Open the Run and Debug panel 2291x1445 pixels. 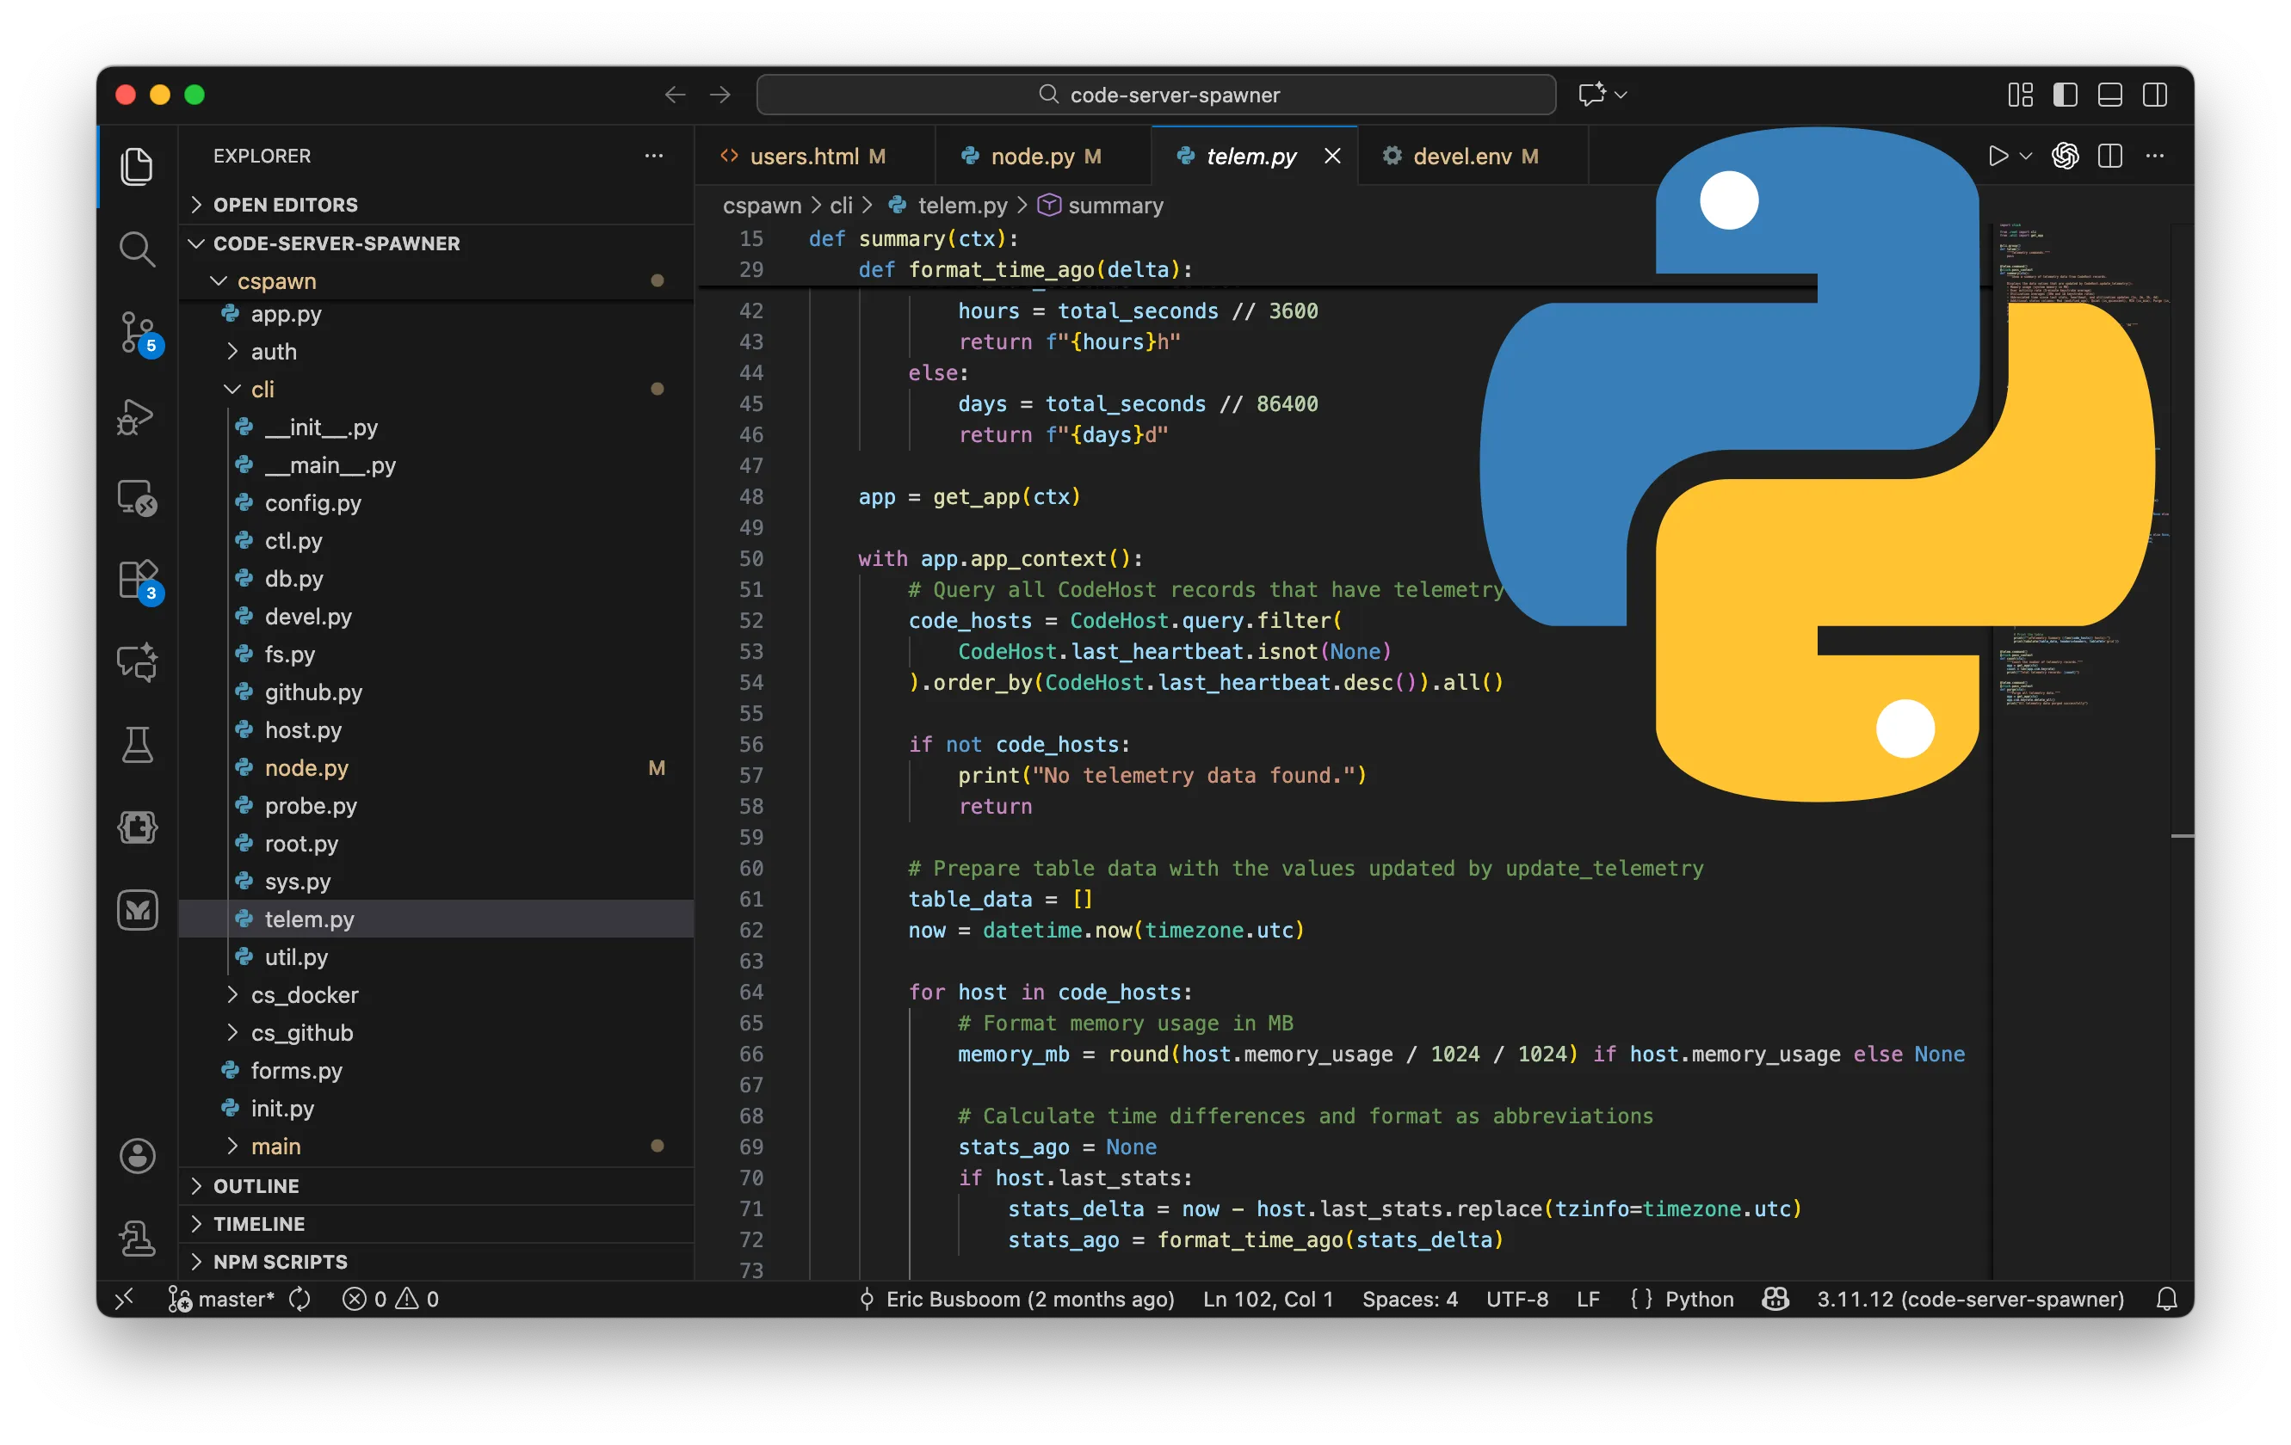tap(138, 416)
